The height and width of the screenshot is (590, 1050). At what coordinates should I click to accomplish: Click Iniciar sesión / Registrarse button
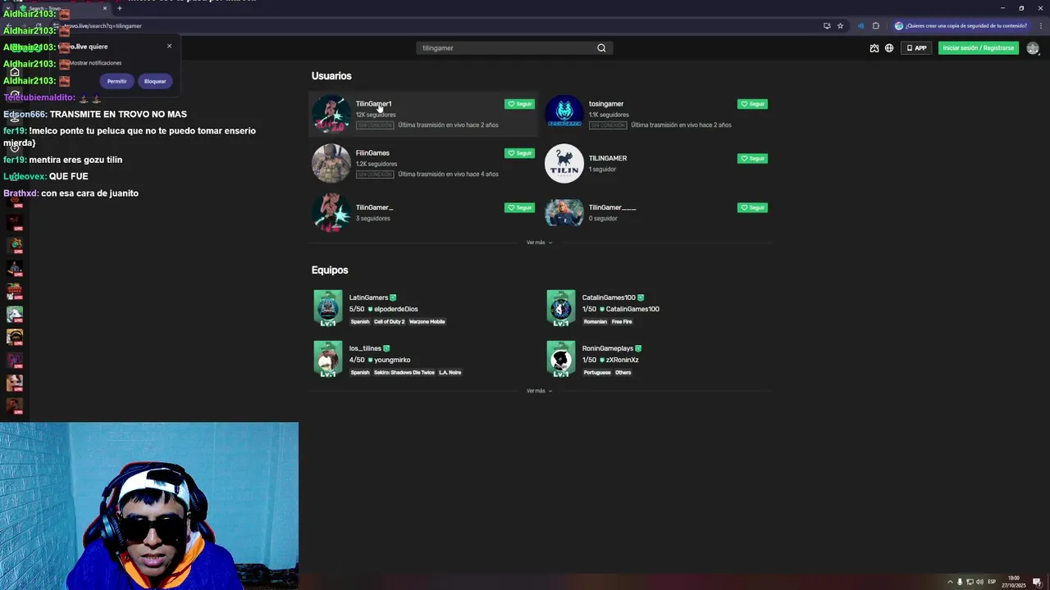(979, 48)
